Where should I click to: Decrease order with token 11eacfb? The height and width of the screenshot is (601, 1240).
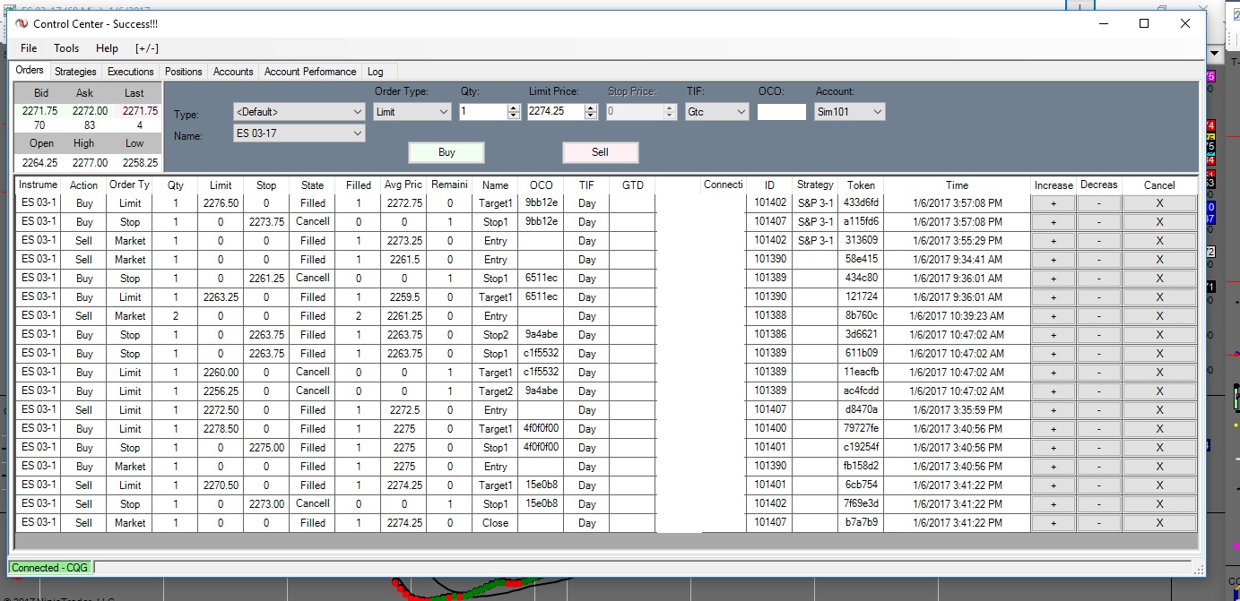1099,373
